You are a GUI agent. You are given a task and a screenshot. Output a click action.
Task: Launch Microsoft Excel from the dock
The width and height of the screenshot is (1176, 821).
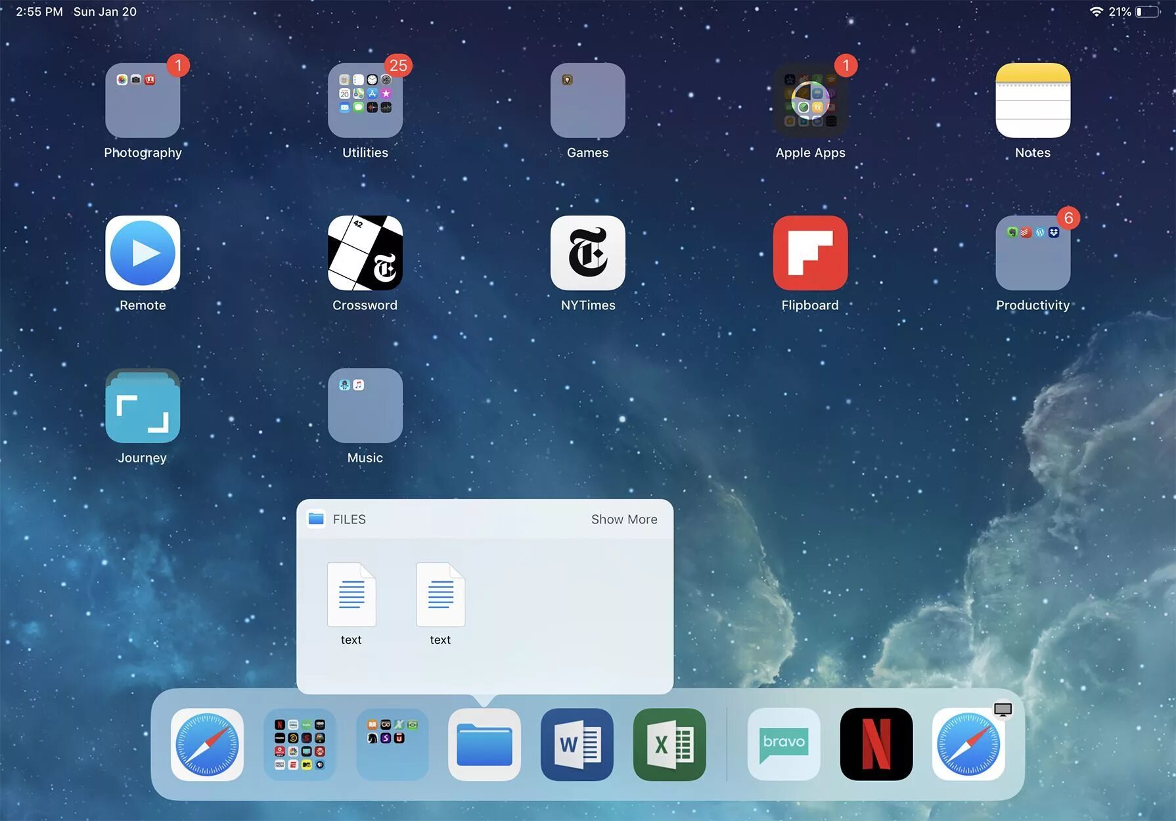click(x=669, y=744)
